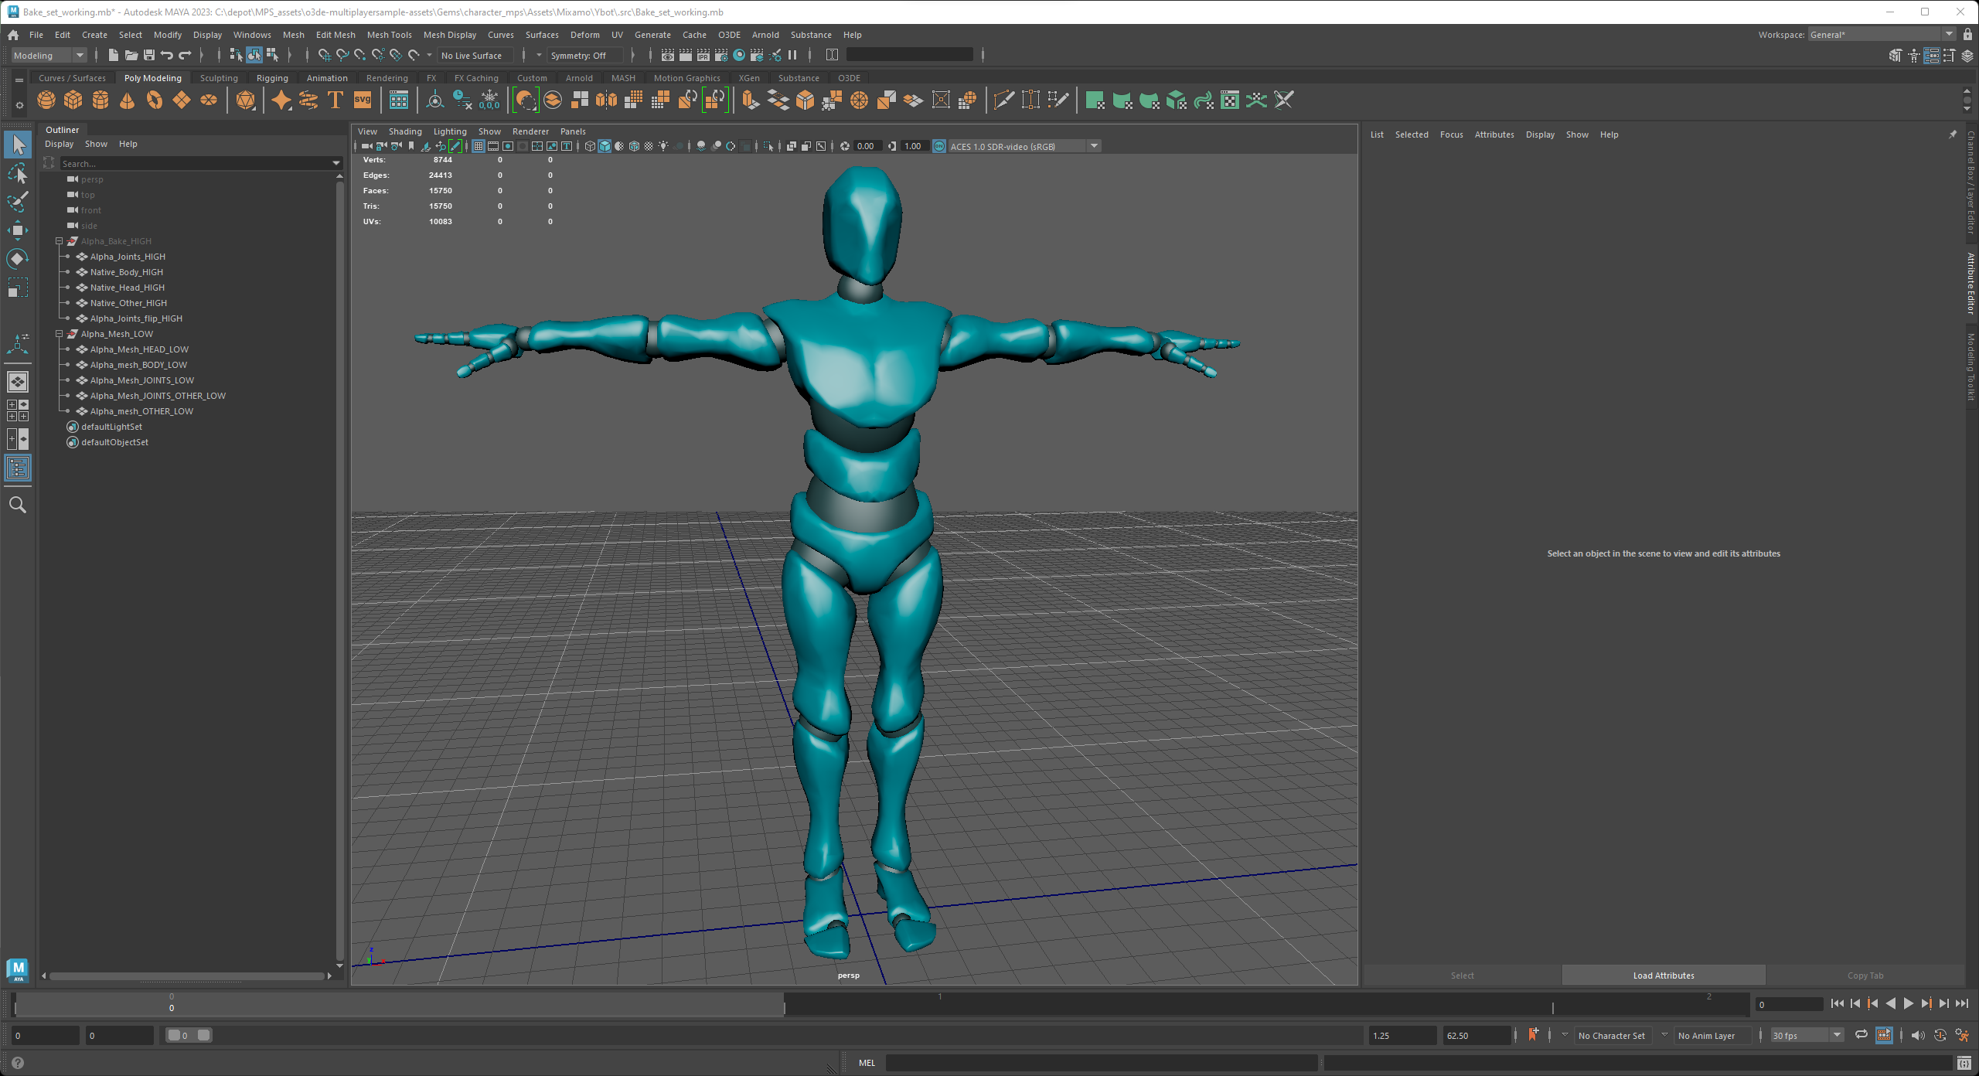Image resolution: width=1979 pixels, height=1076 pixels.
Task: Open the Workspace General dropdown
Action: 1881,34
